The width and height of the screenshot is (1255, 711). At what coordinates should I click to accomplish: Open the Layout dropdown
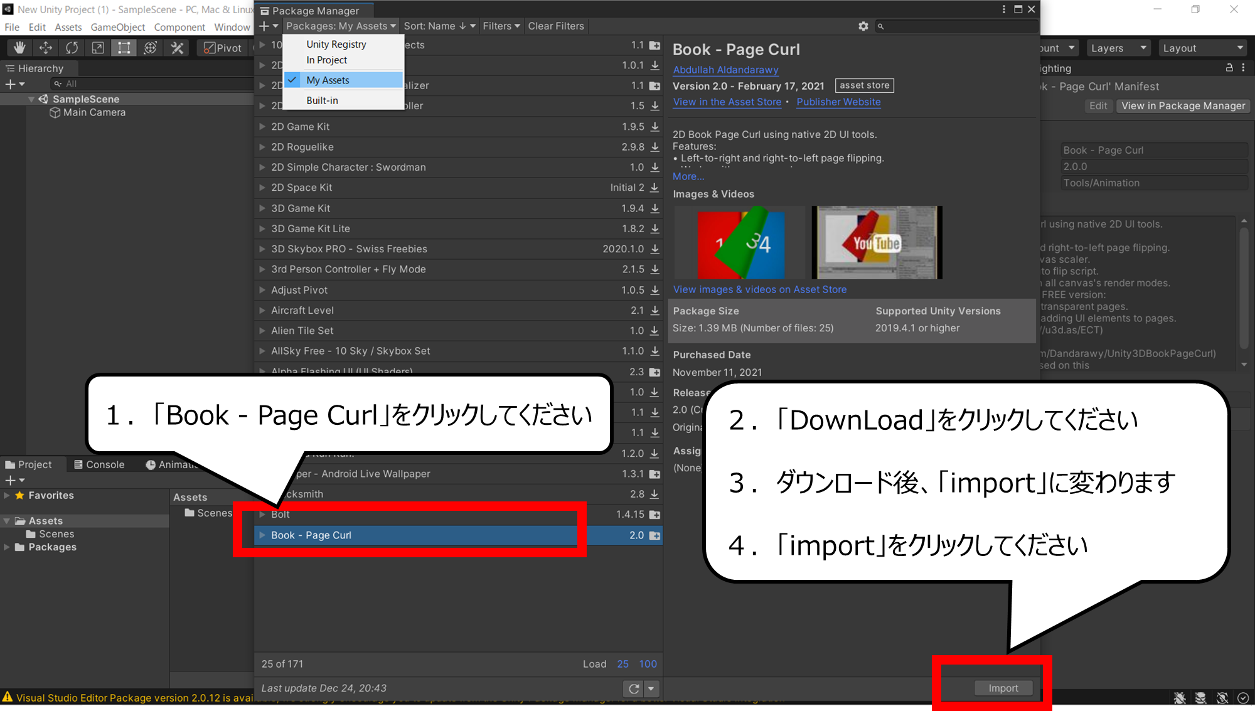tap(1202, 48)
